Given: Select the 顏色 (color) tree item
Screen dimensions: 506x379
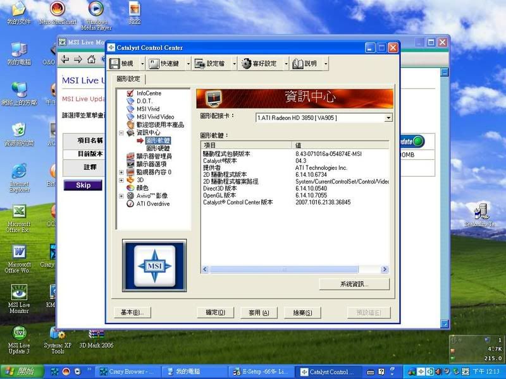Looking at the screenshot, I should pyautogui.click(x=142, y=188).
